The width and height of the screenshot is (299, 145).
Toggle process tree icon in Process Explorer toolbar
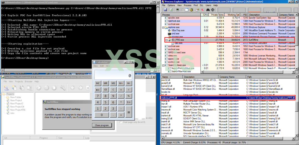(x=182, y=10)
